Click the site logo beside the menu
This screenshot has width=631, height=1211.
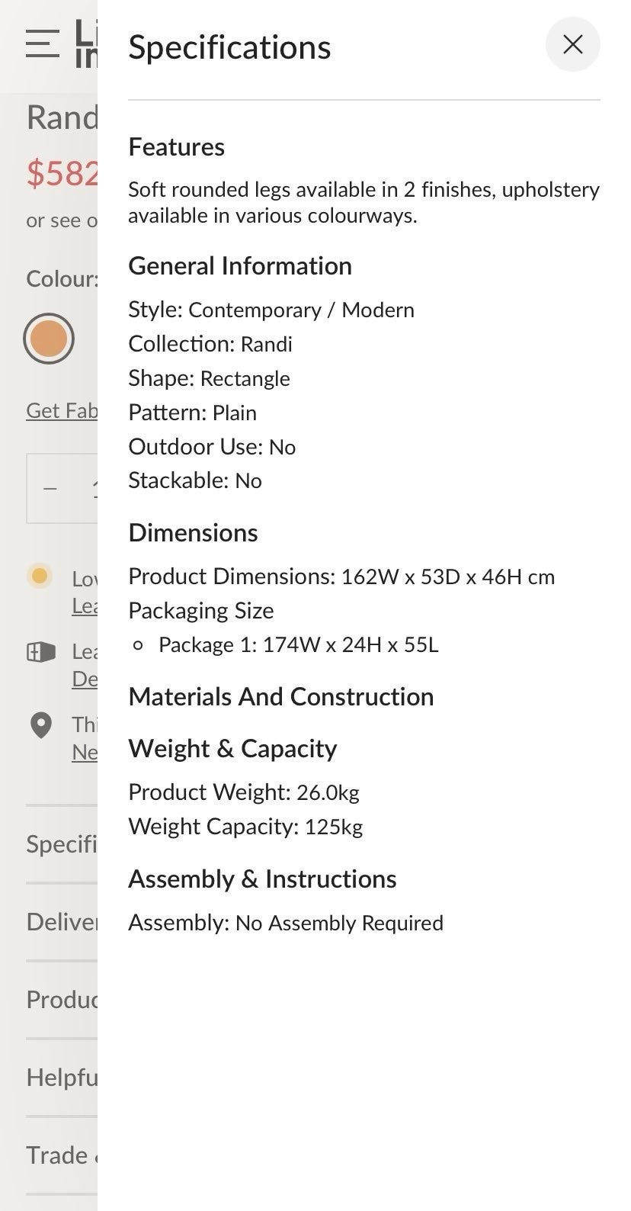86,44
